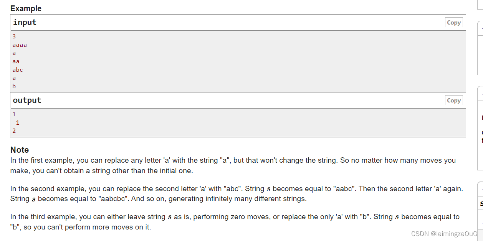
Task: Click the CSDN @leimingzeOuO watermark
Action: (x=444, y=234)
